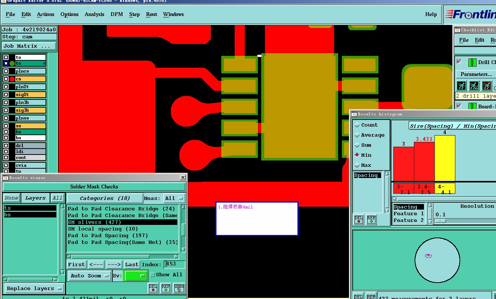Click the REF icon in Results histogram
The height and width of the screenshot is (299, 496).
pyautogui.click(x=371, y=220)
